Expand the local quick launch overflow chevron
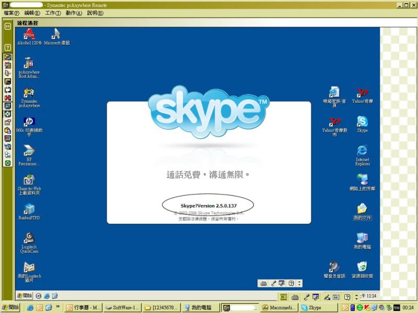Image resolution: width=418 pixels, height=313 pixels. tap(57, 307)
